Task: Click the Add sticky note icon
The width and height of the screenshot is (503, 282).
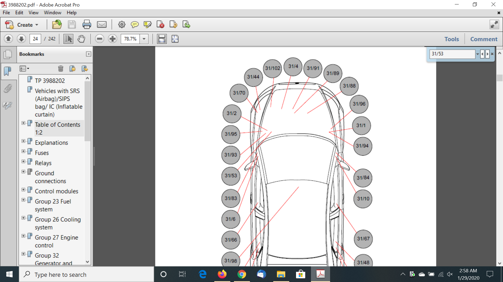Action: [135, 25]
